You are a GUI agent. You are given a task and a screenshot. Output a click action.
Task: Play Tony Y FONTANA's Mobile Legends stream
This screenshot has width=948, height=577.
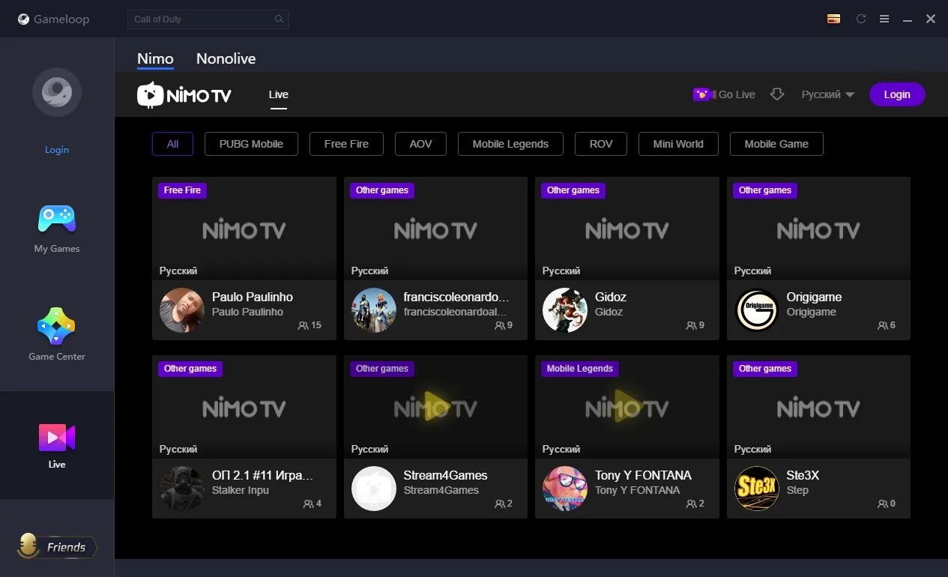point(627,407)
